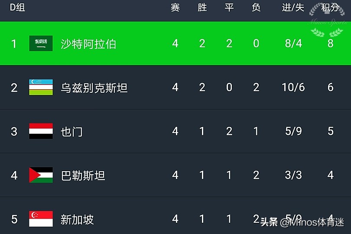Click the 胜 wins column header
Screen dimensions: 351x234
click(x=202, y=7)
